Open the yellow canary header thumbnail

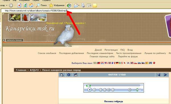[15, 17]
